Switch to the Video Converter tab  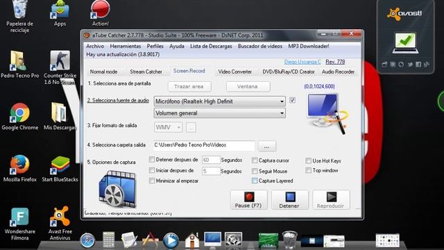click(x=234, y=72)
